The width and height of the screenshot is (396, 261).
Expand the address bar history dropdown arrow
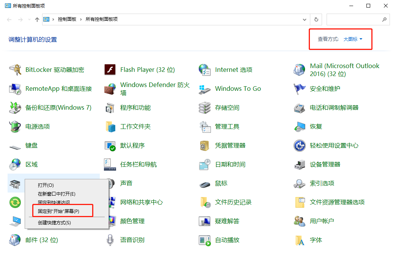click(x=305, y=19)
